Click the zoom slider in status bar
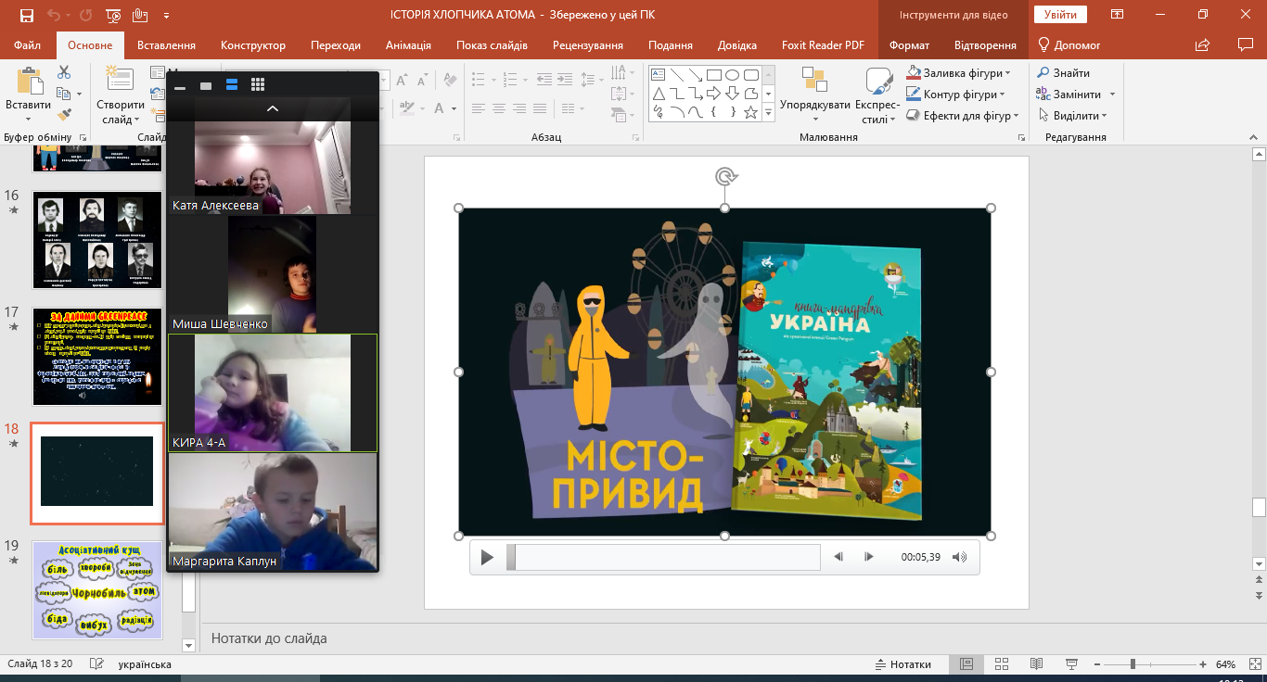This screenshot has height=682, width=1267. point(1150,664)
